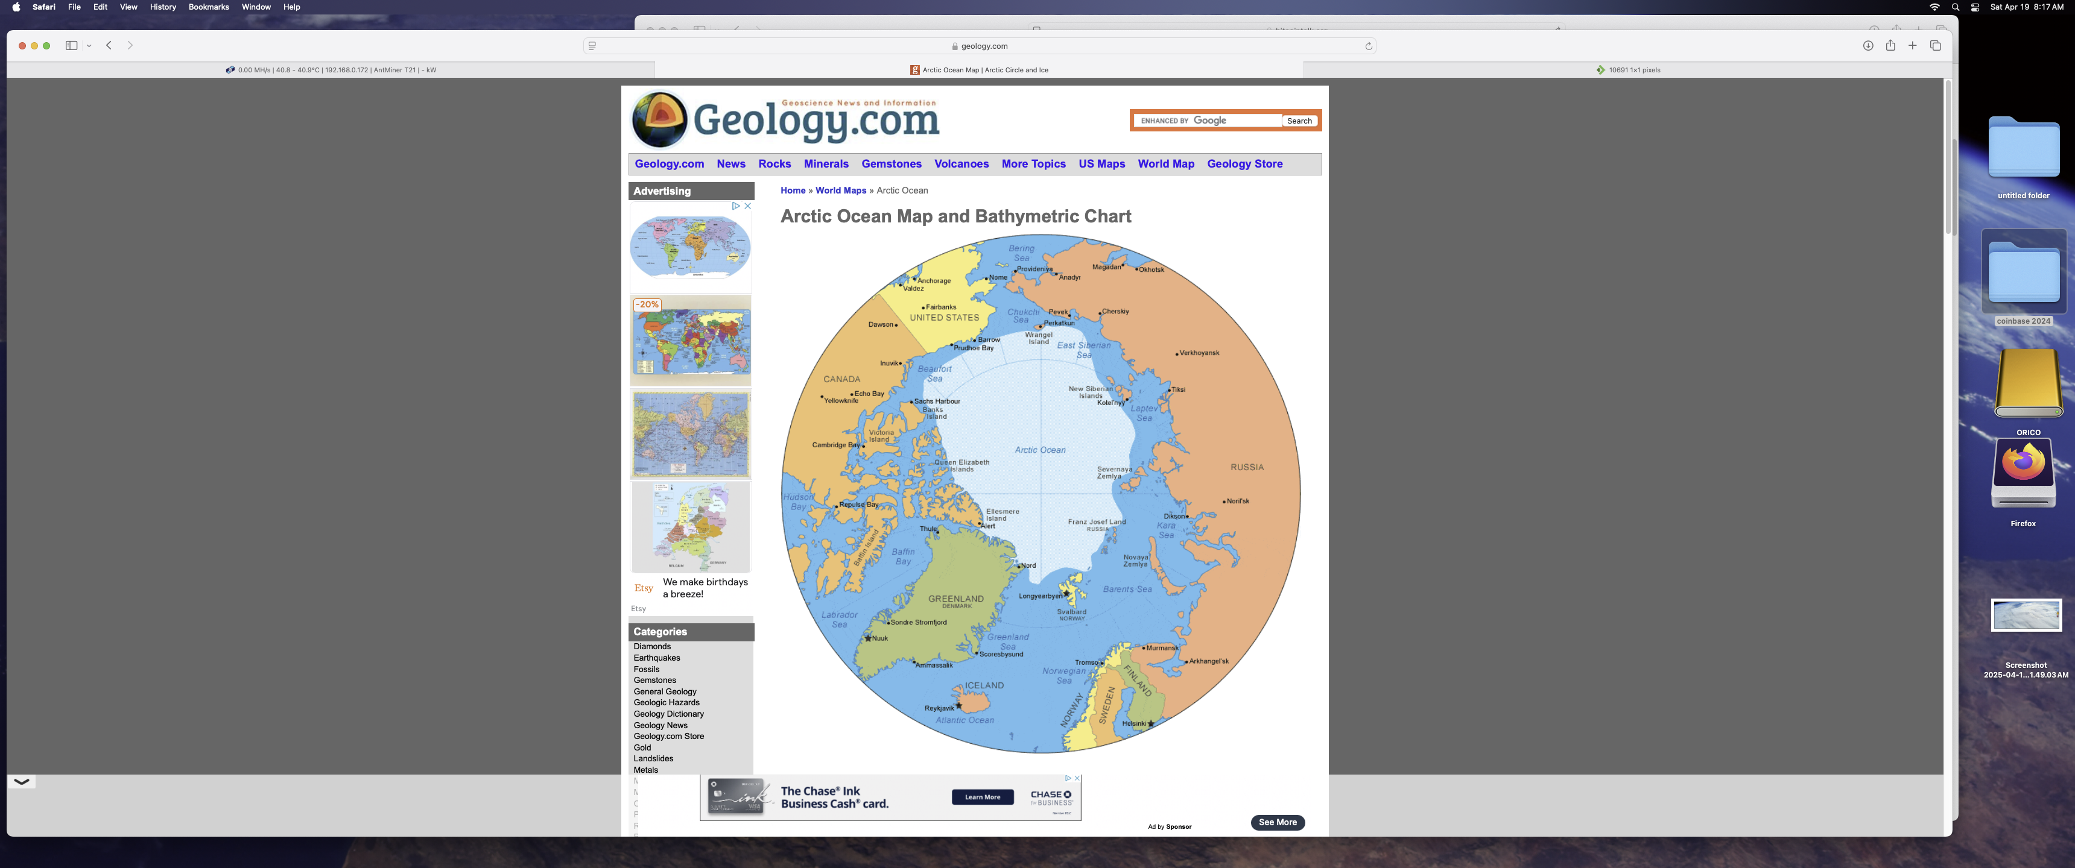Open the Safari menu in the menu bar
Image resolution: width=2075 pixels, height=868 pixels.
coord(43,7)
